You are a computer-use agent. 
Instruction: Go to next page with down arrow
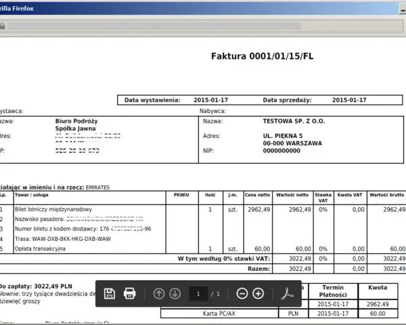175,294
